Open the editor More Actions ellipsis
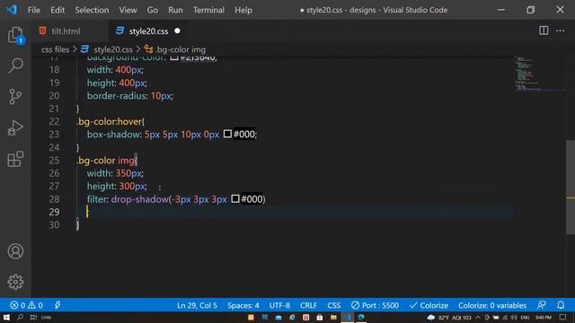Viewport: 575px width, 323px height. 561,31
